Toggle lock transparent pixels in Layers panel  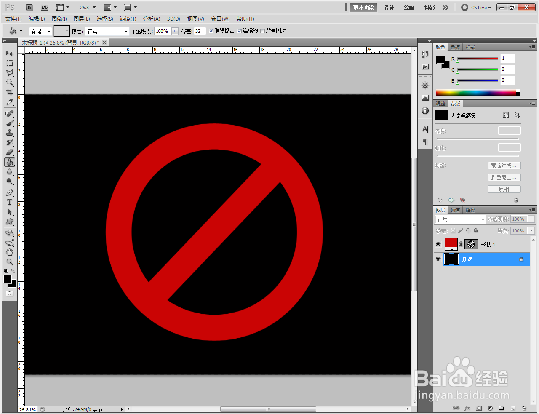453,230
